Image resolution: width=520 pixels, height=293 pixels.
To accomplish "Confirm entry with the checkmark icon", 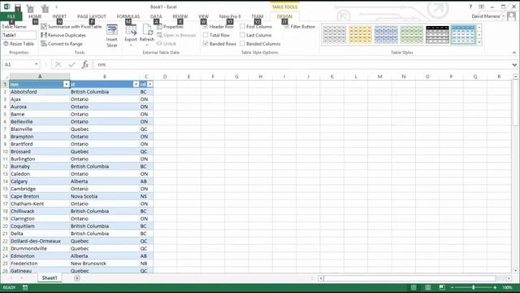I will point(71,64).
